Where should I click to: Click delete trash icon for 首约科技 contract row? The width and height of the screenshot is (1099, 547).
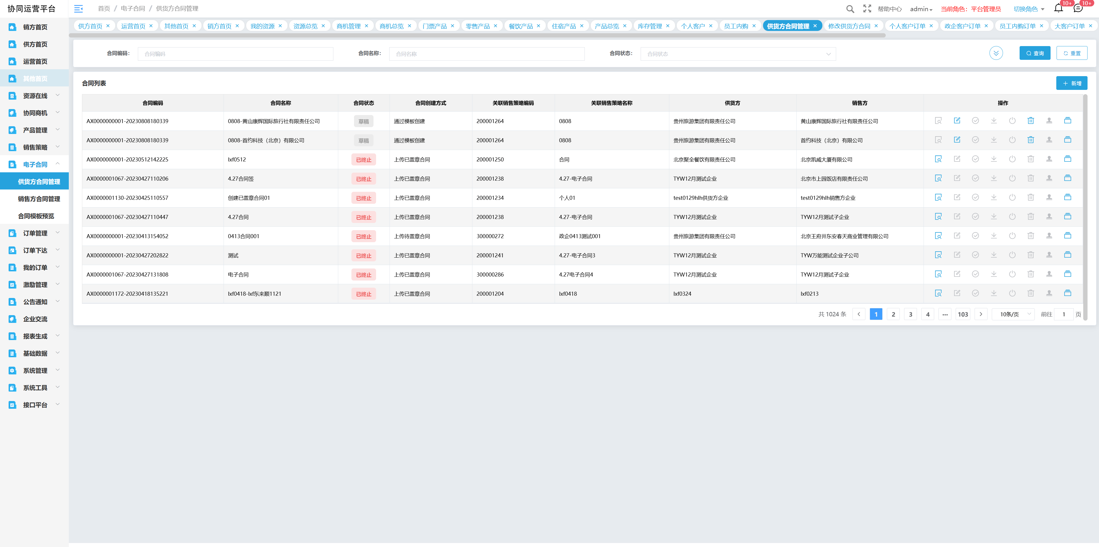pos(1030,140)
